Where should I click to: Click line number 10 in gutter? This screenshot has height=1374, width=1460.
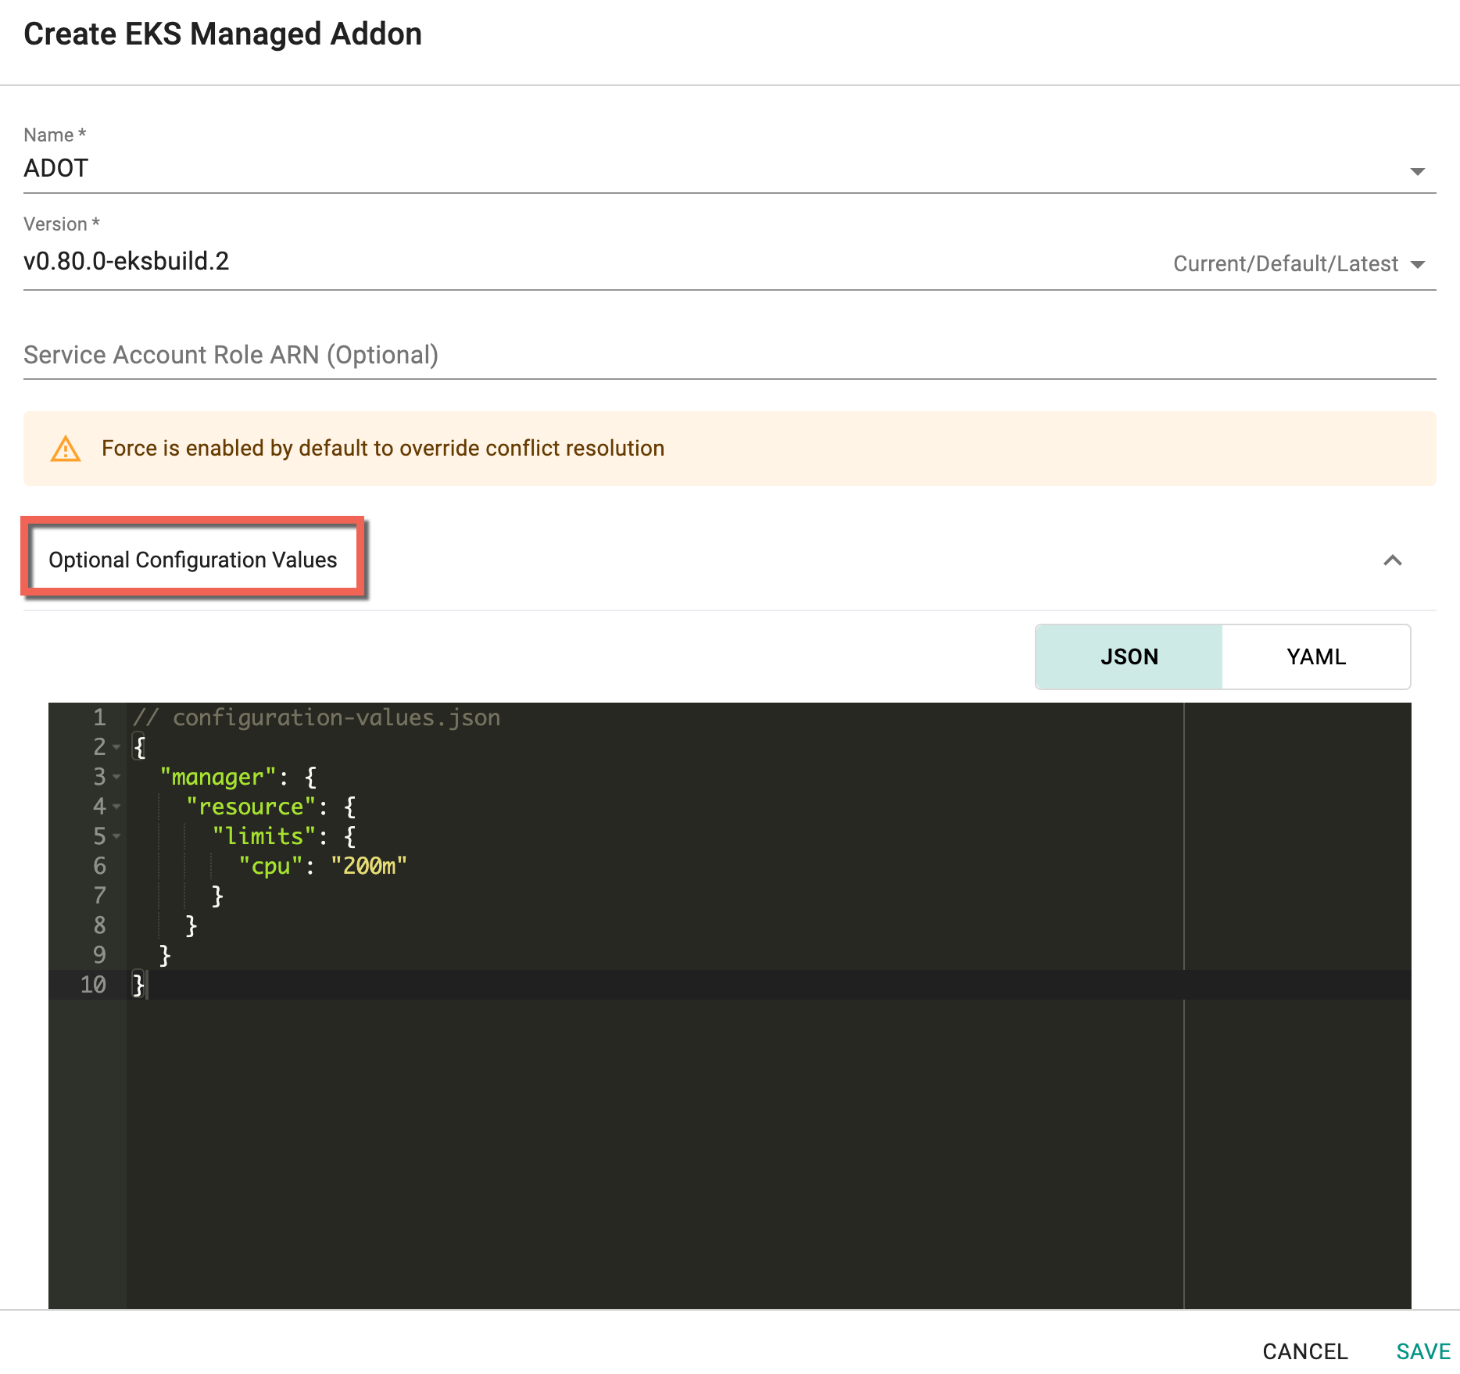(93, 985)
